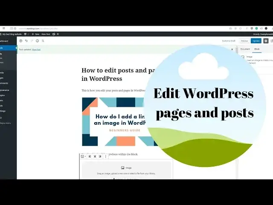Open comments bubble in admin bar
The width and height of the screenshot is (273, 205).
[26, 34]
